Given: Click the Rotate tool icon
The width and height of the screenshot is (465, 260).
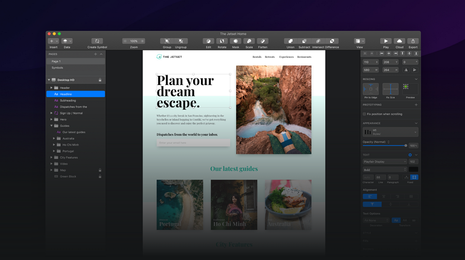Looking at the screenshot, I should tap(222, 41).
